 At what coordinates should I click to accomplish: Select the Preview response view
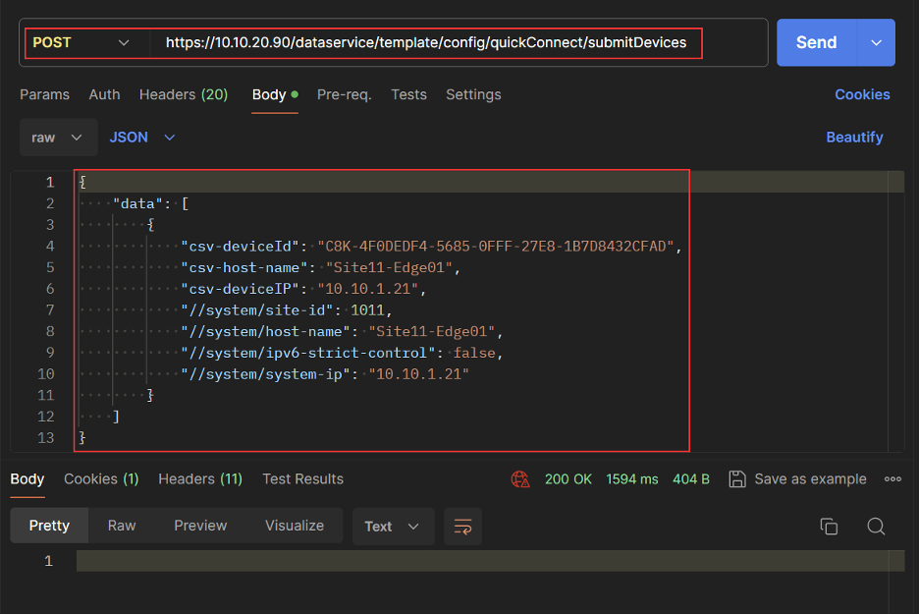click(x=200, y=526)
